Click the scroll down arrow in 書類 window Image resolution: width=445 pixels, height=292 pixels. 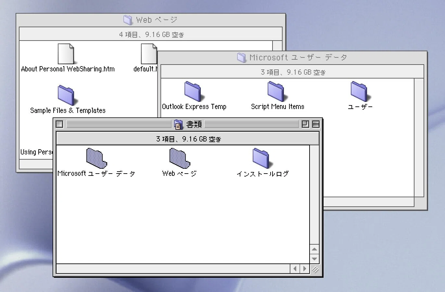[x=314, y=259]
